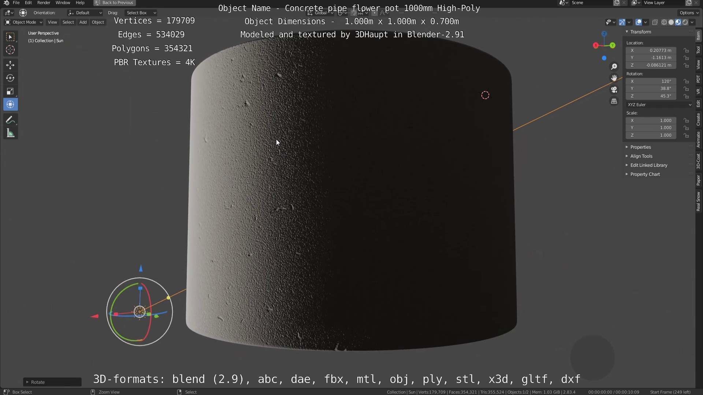703x395 pixels.
Task: Switch to the Tool sidebar tab
Action: (x=698, y=50)
